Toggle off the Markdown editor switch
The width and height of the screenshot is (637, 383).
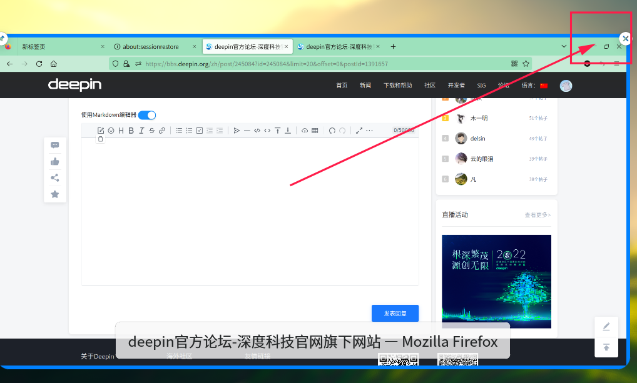[x=146, y=115]
